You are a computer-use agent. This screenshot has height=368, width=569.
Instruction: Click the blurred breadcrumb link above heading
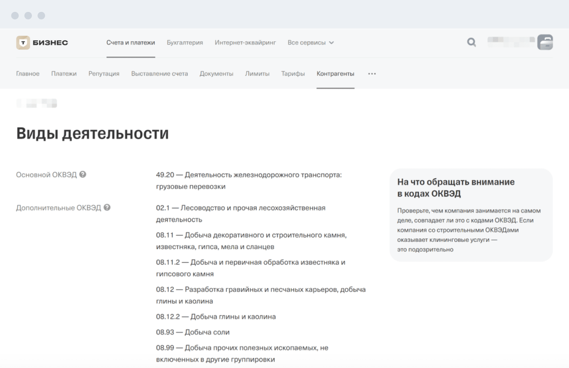pyautogui.click(x=37, y=104)
